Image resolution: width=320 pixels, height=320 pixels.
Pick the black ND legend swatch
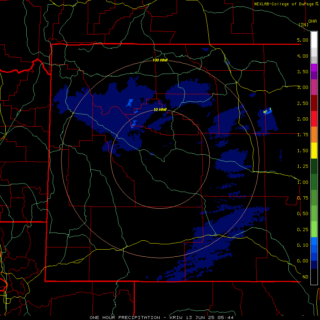314,277
